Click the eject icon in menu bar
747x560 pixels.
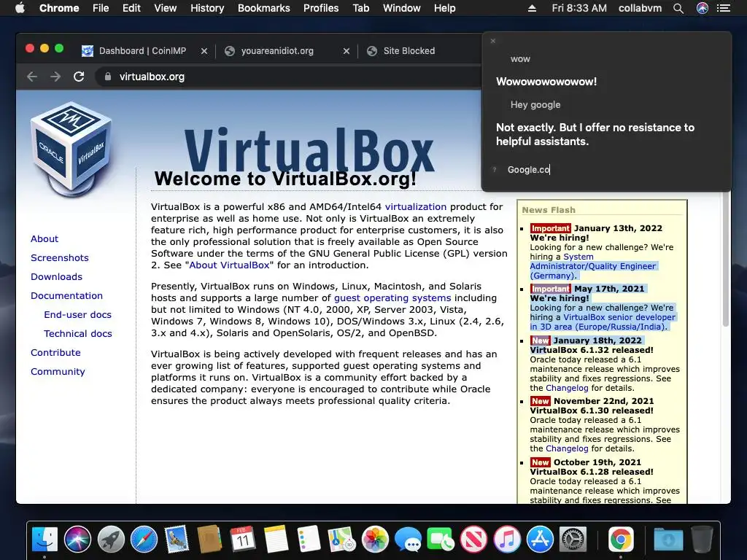[532, 8]
